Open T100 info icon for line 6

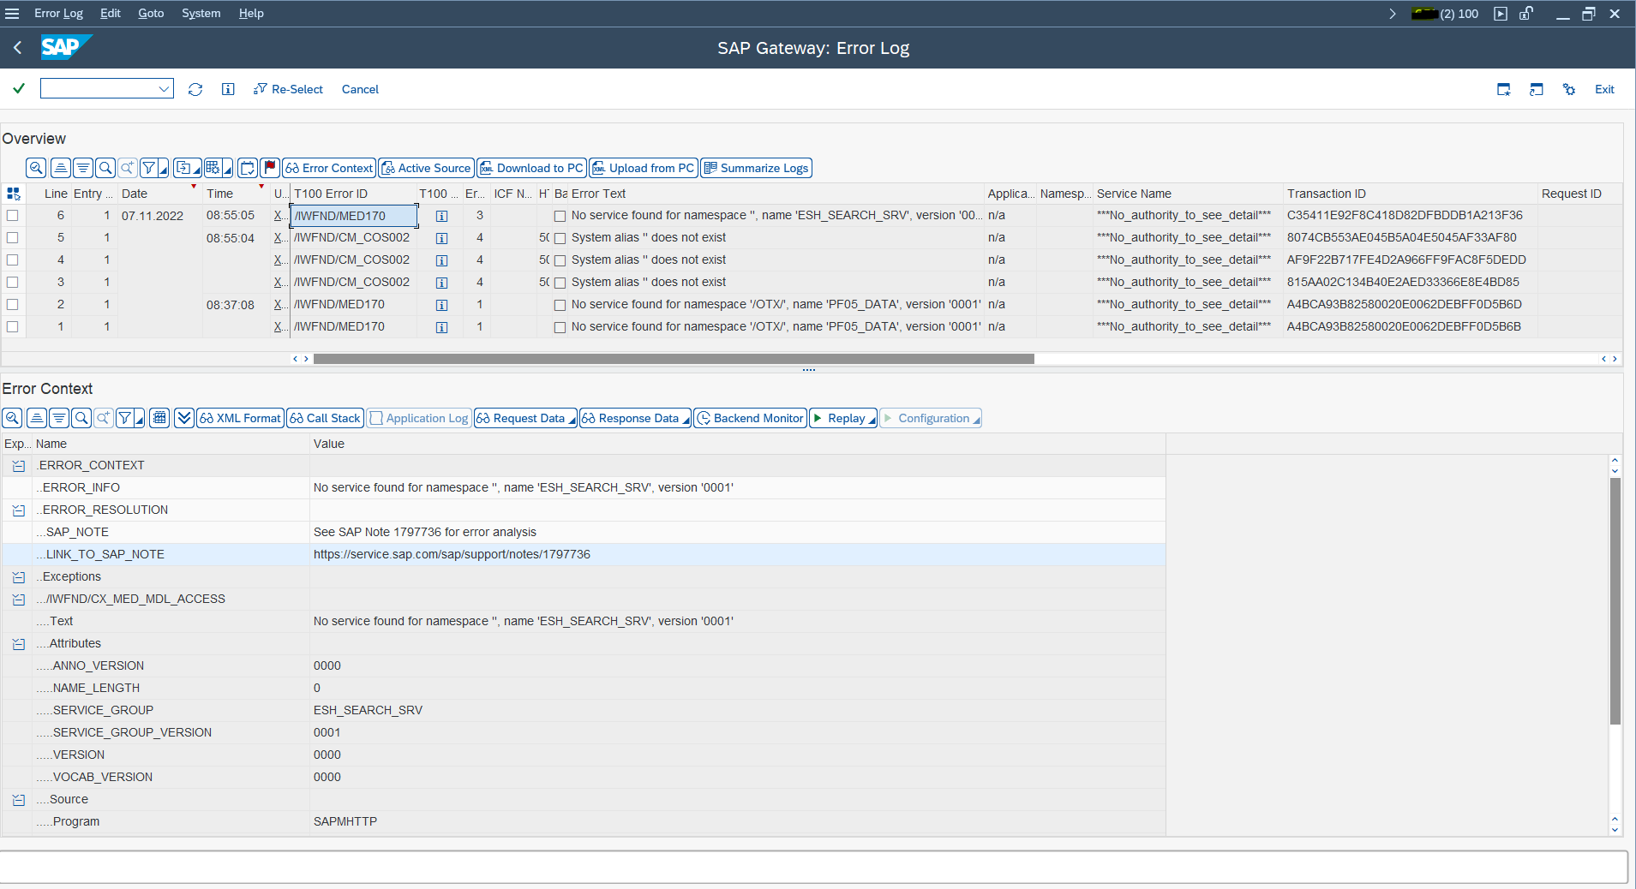point(441,216)
